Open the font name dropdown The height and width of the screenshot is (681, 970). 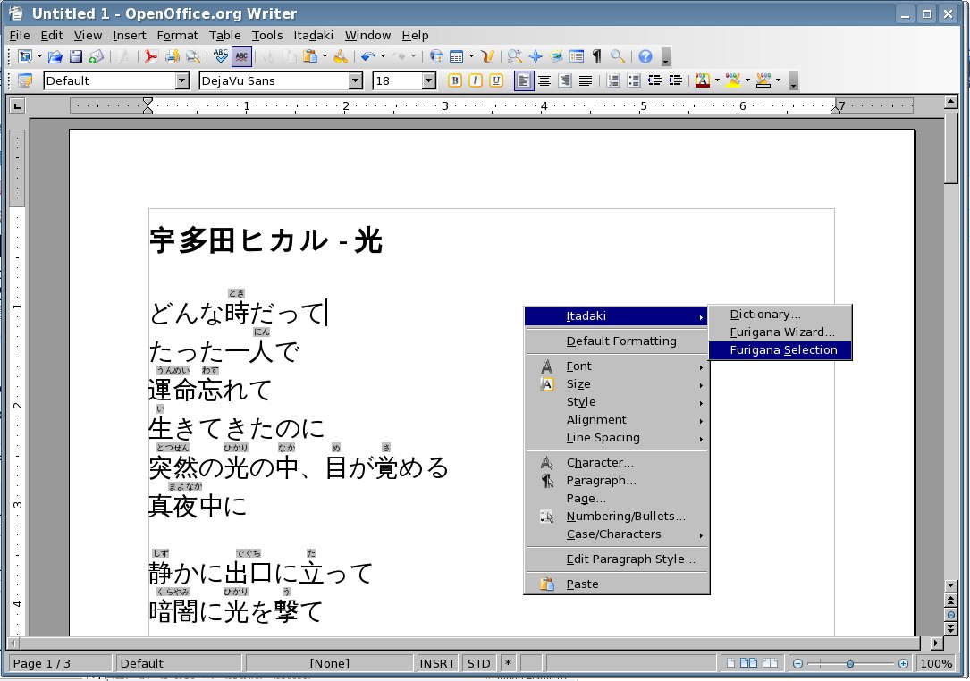pyautogui.click(x=356, y=80)
